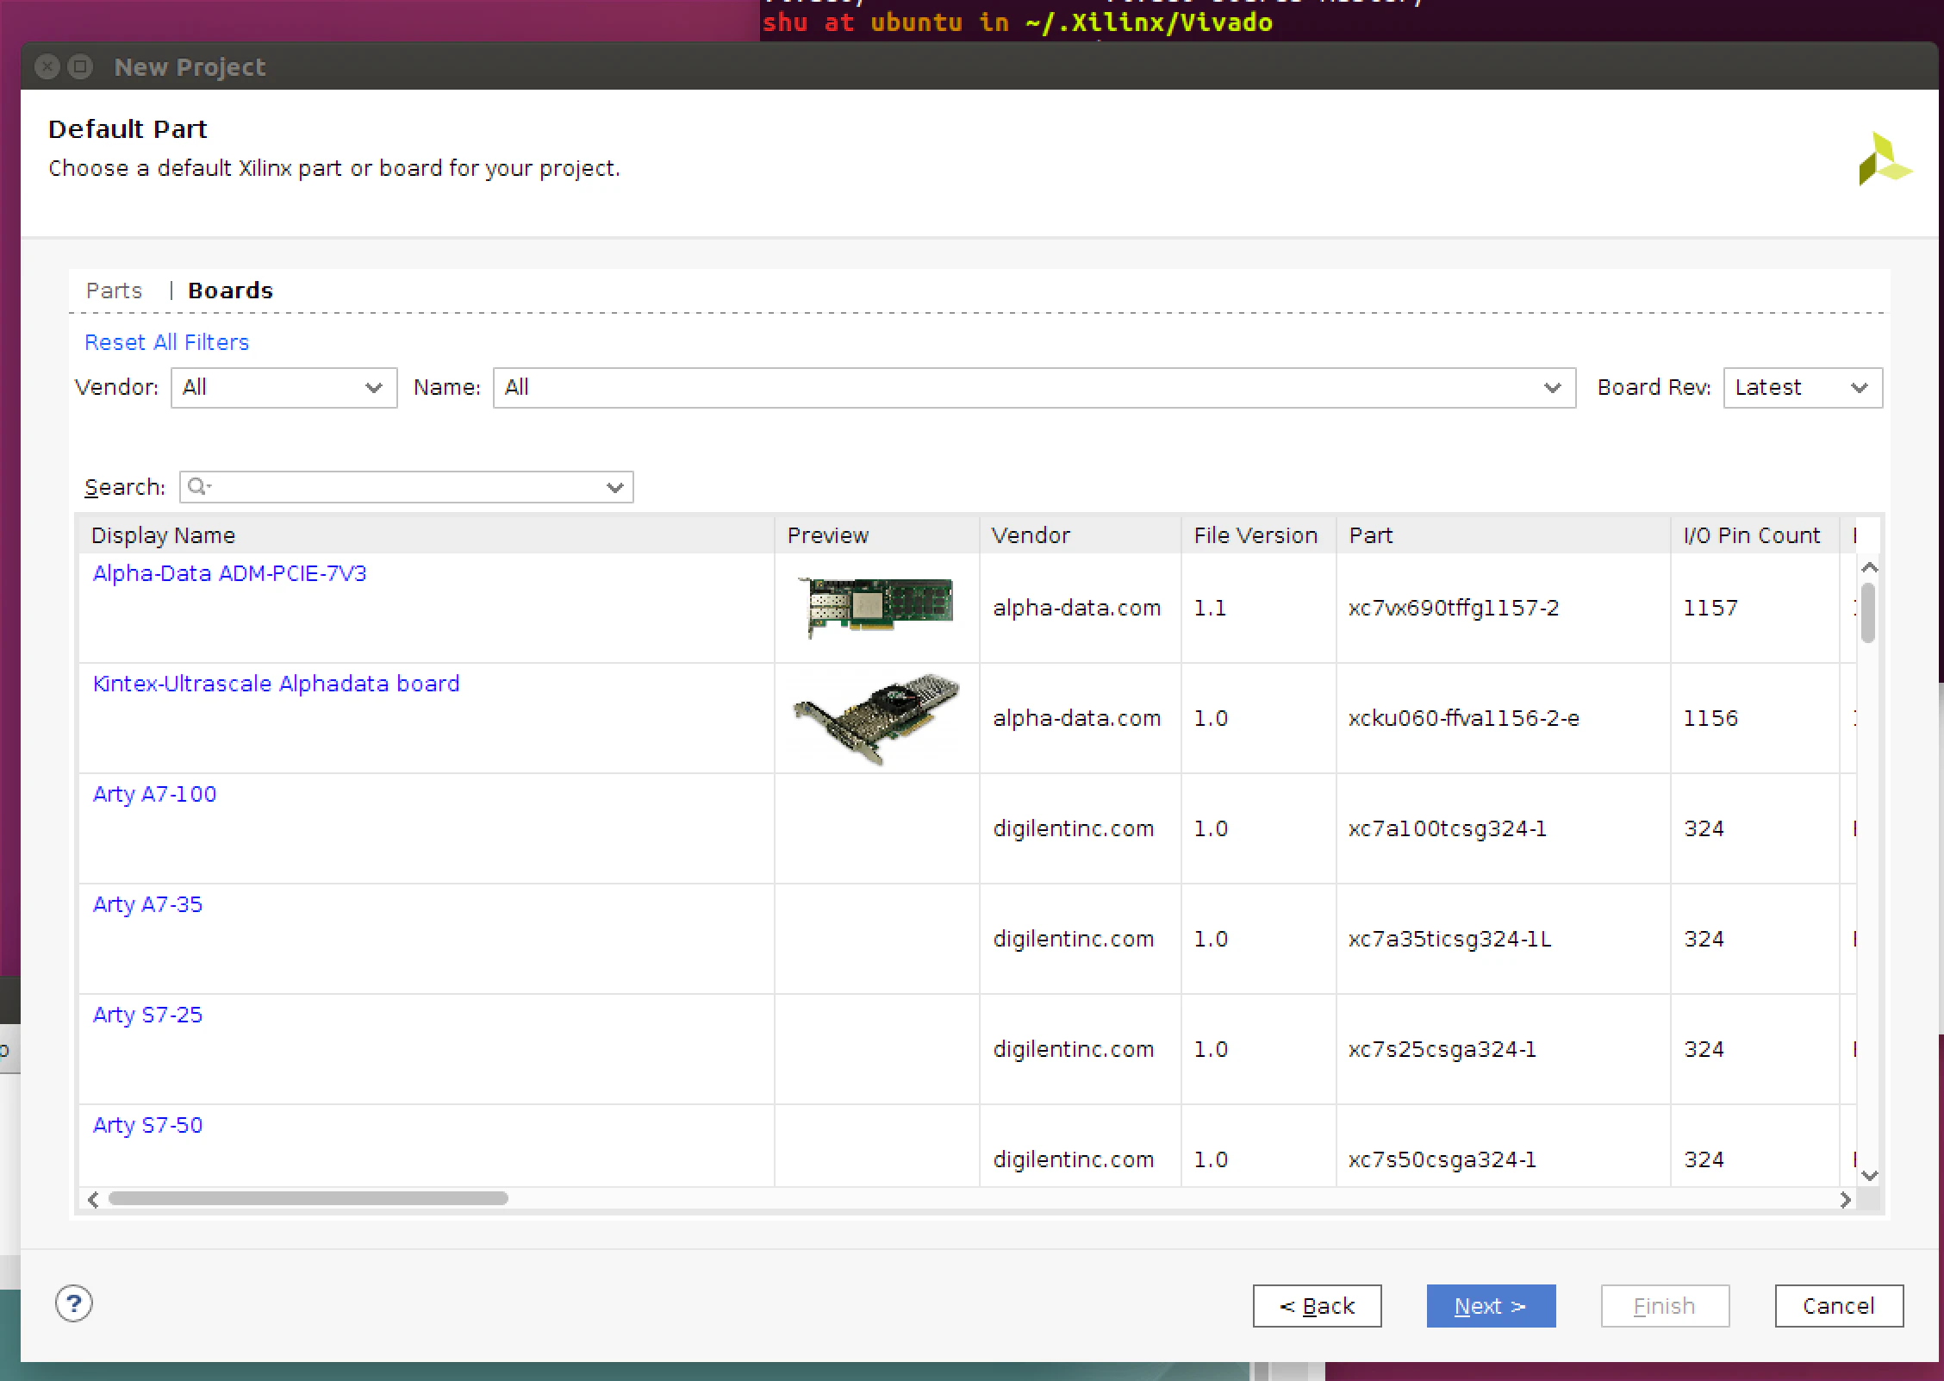Click the scroll down arrow in table
The width and height of the screenshot is (1944, 1381).
point(1869,1175)
